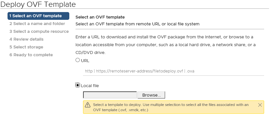The width and height of the screenshot is (270, 118).
Task: Jump to step 5 Select storage
Action: (26, 47)
